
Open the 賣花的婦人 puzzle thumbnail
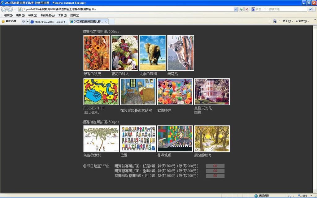[125, 53]
